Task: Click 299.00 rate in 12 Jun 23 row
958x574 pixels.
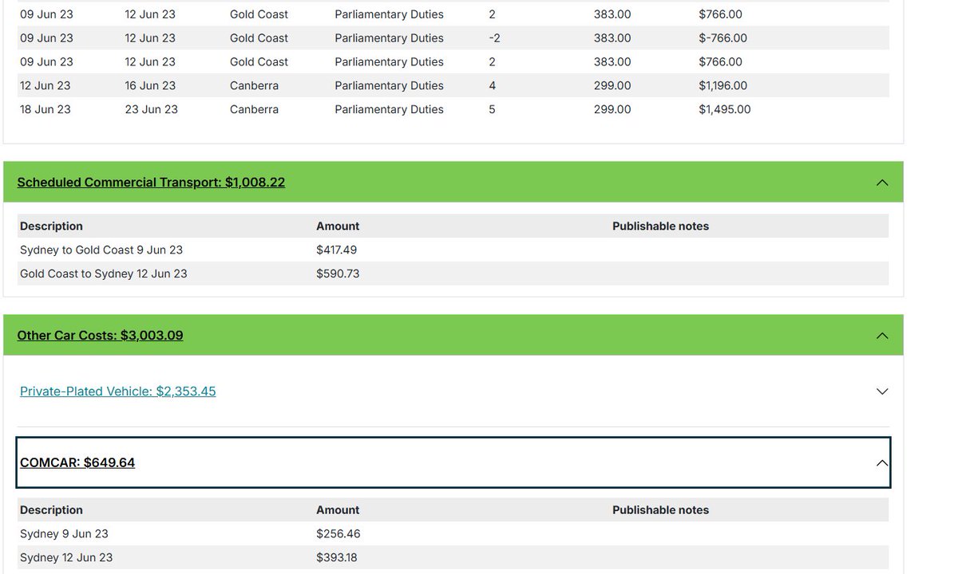Action: [x=612, y=85]
